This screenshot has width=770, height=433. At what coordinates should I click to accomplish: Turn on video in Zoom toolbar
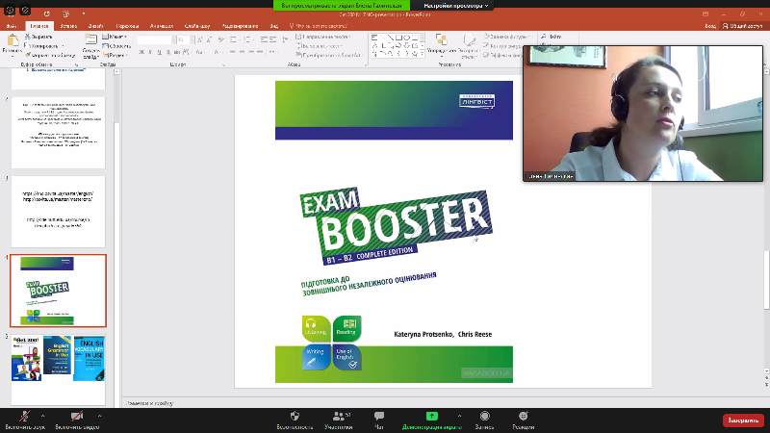pos(77,420)
